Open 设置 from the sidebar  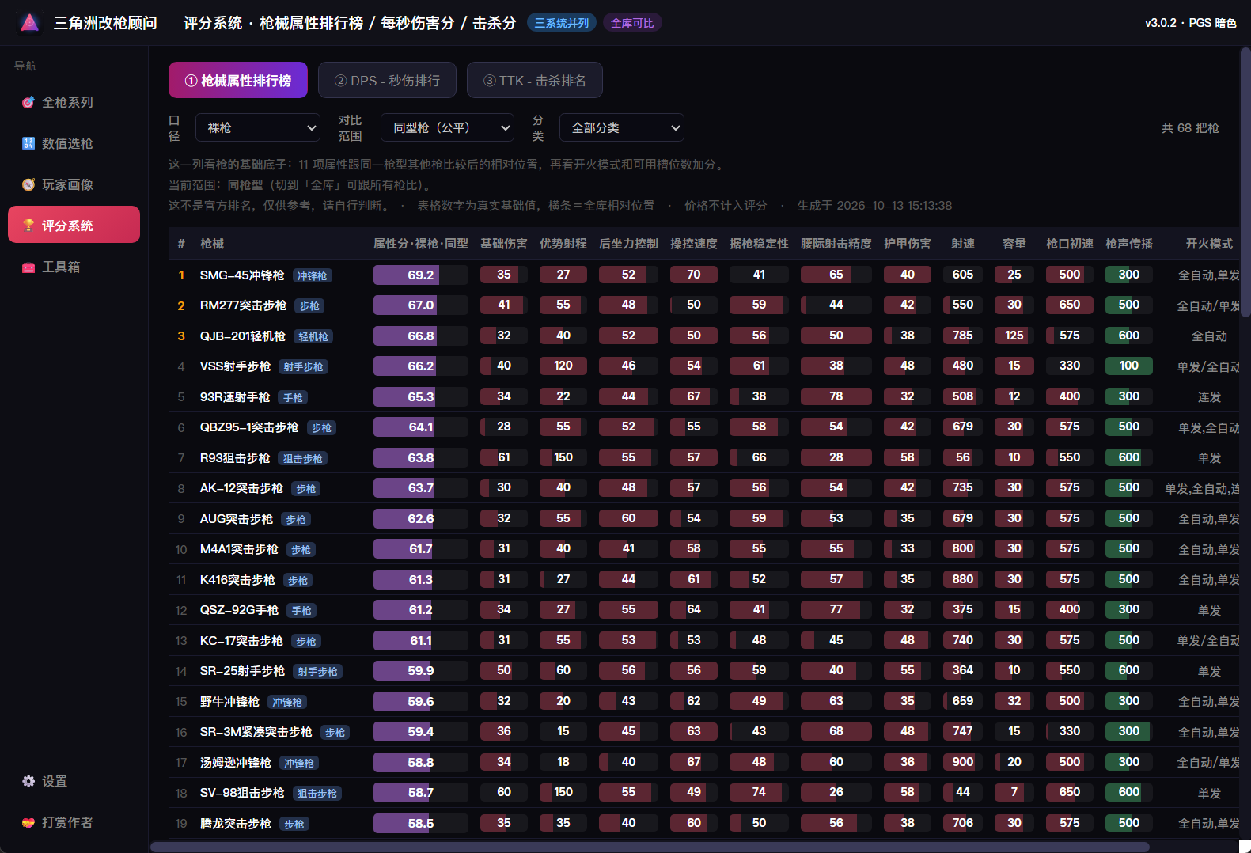pyautogui.click(x=74, y=781)
